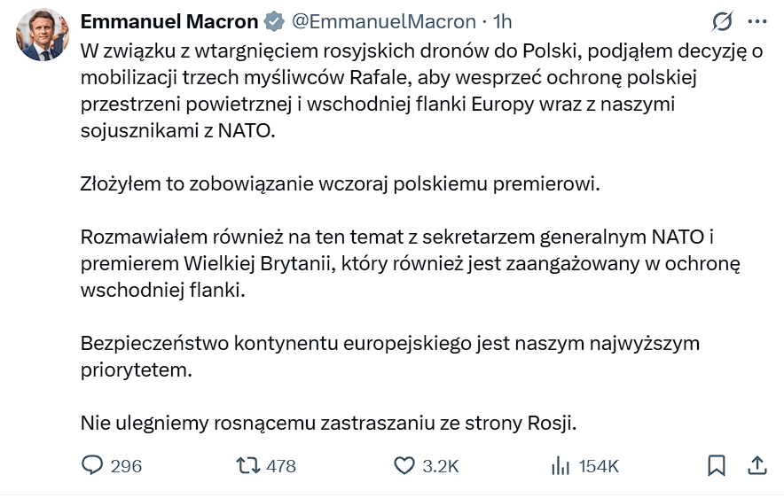The height and width of the screenshot is (498, 784).
Task: Click the reply speech bubble icon
Action: (93, 465)
